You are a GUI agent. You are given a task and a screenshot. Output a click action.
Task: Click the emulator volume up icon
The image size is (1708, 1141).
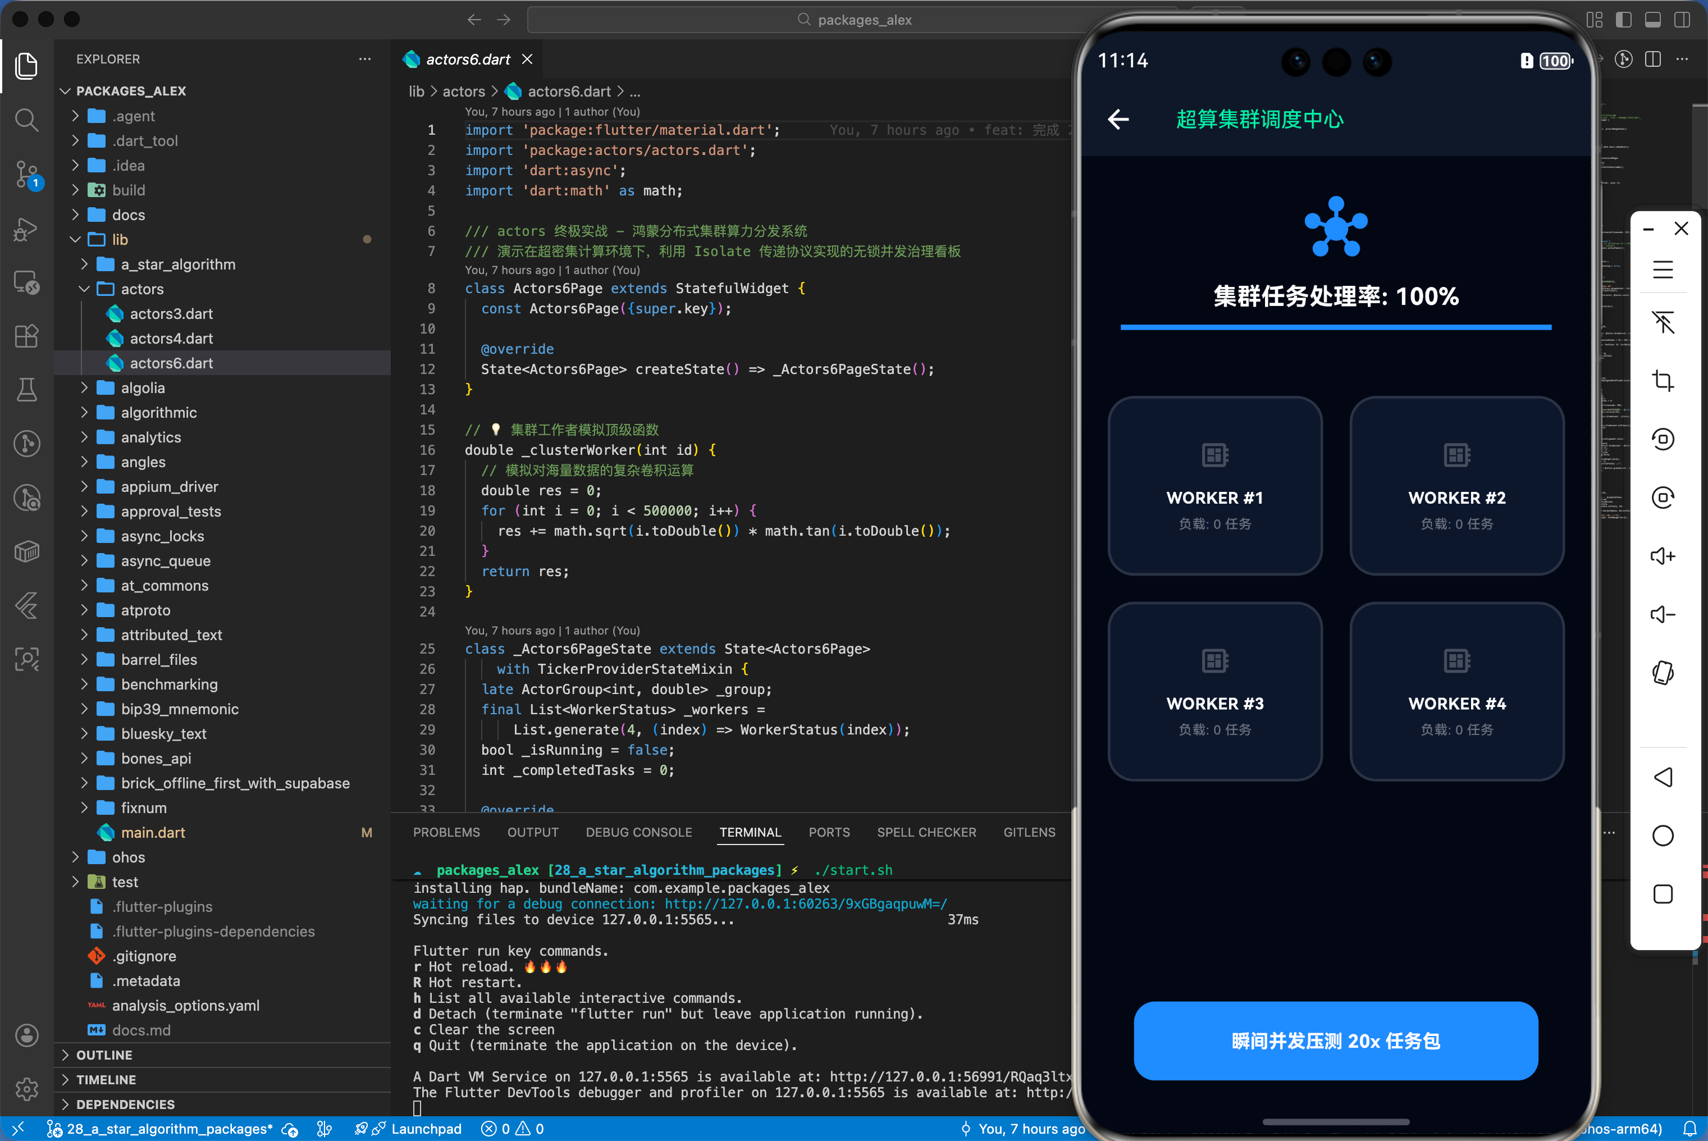coord(1662,556)
